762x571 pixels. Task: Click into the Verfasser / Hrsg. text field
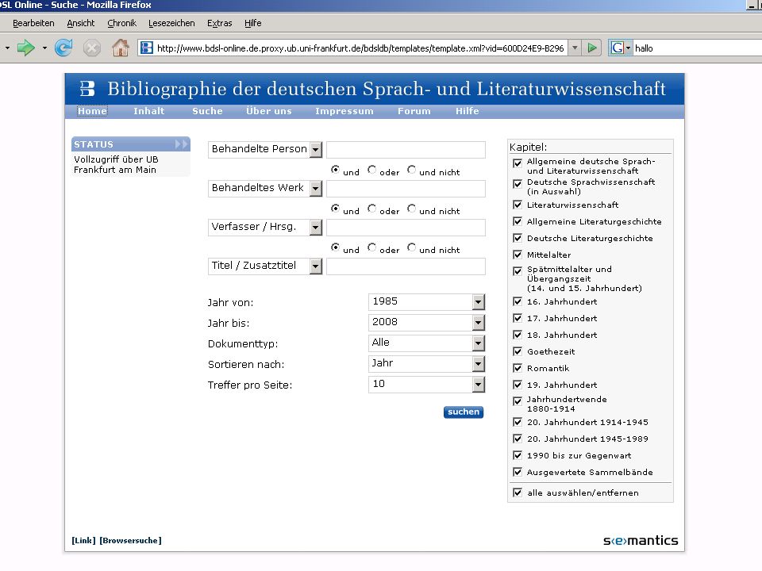click(406, 228)
